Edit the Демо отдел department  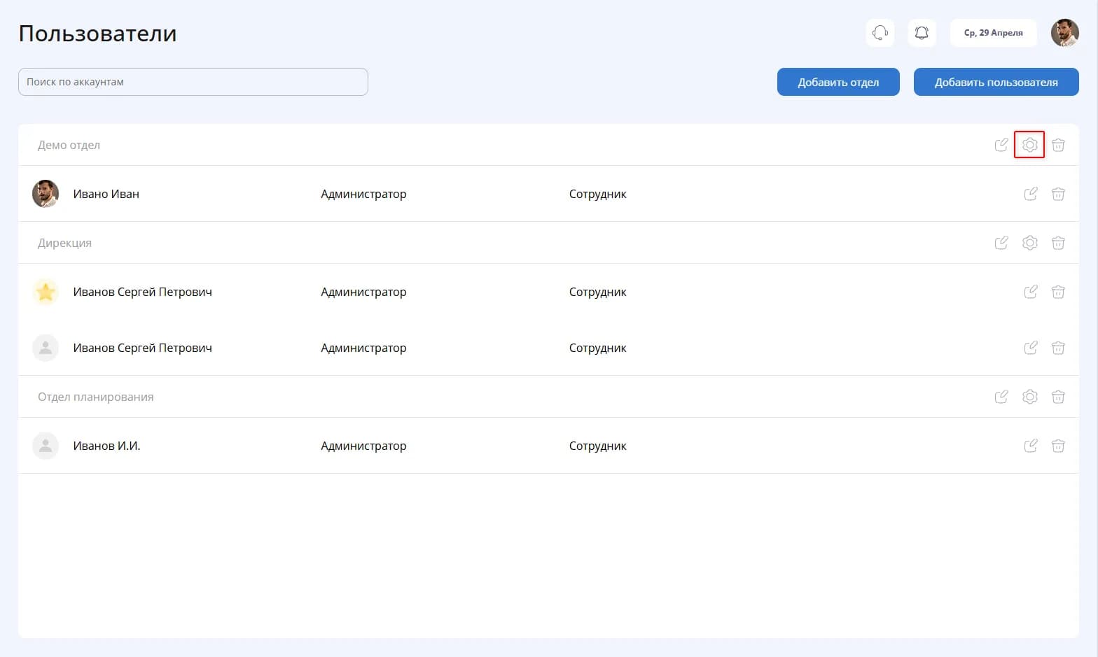coord(1001,145)
